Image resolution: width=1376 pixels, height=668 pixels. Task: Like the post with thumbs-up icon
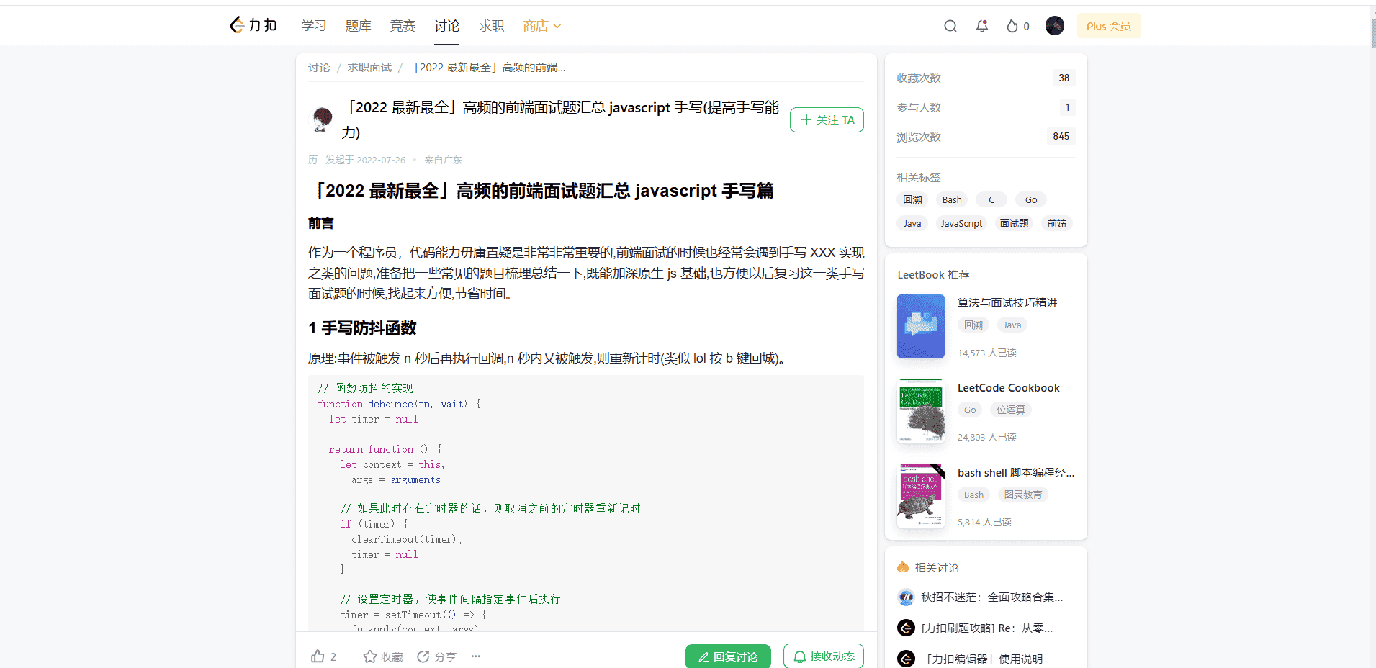point(318,656)
